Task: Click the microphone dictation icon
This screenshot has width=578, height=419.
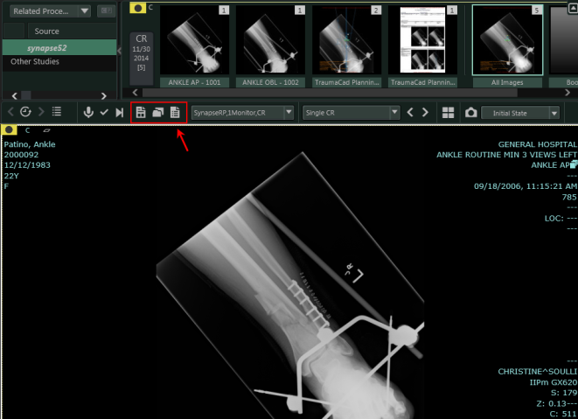Action: click(88, 112)
